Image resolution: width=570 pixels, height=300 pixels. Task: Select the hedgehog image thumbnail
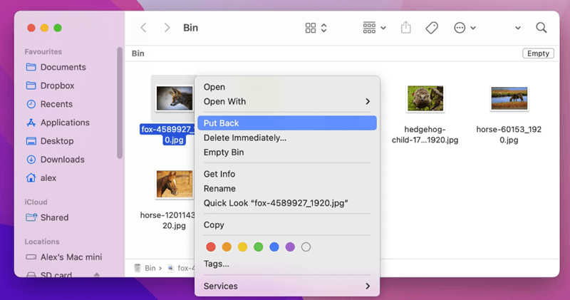425,98
